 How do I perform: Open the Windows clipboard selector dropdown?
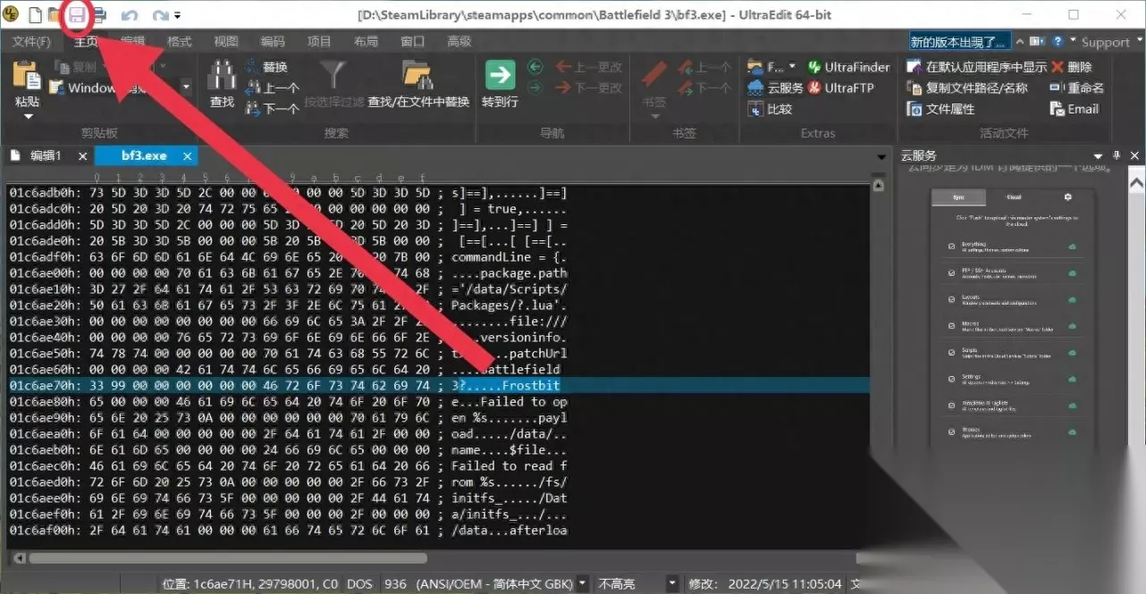[x=186, y=88]
